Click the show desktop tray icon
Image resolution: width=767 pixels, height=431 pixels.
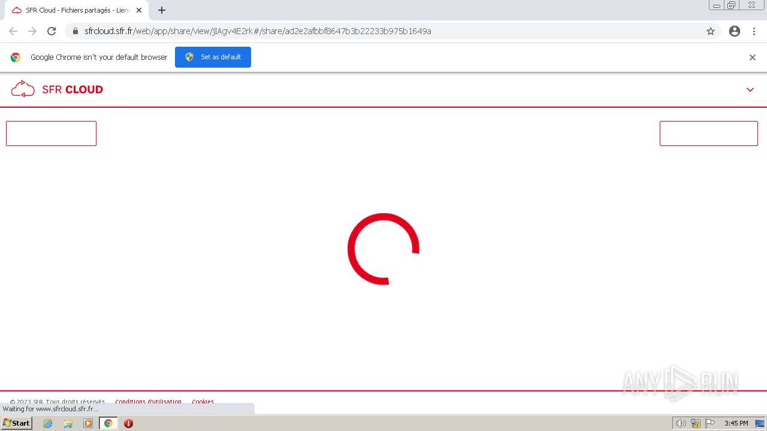click(760, 423)
